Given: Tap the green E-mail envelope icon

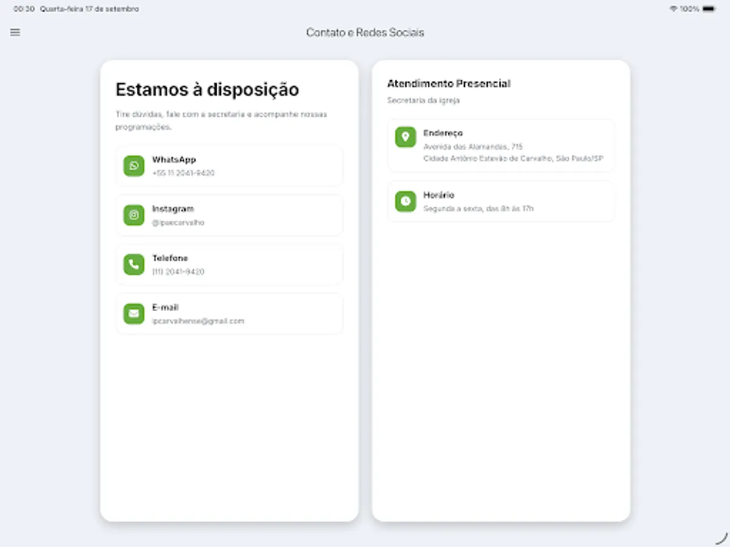Looking at the screenshot, I should (134, 314).
